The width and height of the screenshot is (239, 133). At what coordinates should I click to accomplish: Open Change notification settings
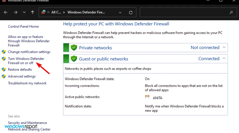(x=29, y=52)
